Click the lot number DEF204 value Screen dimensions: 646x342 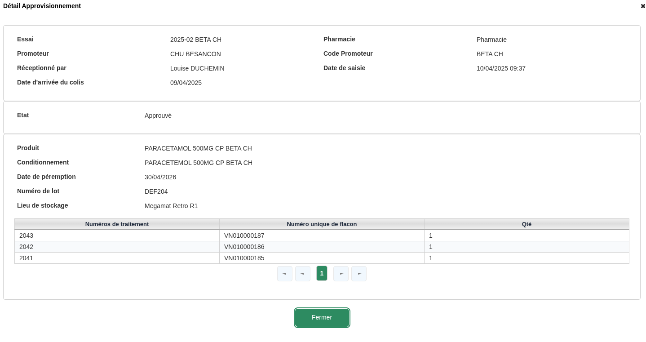[156, 191]
